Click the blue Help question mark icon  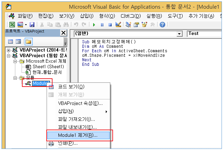(x=162, y=25)
